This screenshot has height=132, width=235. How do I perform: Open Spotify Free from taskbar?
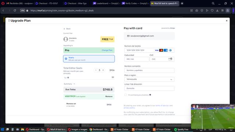181,129
